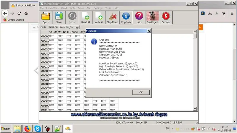Viewport: 237px width, 133px height.
Task: Switch to the EEPROM tab
Action: click(53, 27)
